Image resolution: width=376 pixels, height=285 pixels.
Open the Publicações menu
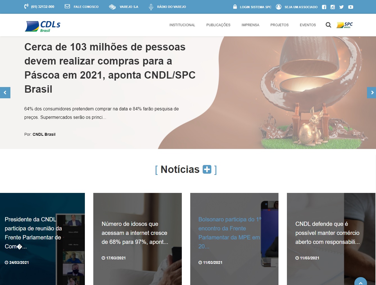218,25
